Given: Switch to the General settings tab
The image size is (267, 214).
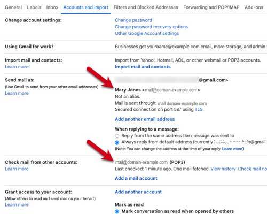Looking at the screenshot, I should 13,7.
